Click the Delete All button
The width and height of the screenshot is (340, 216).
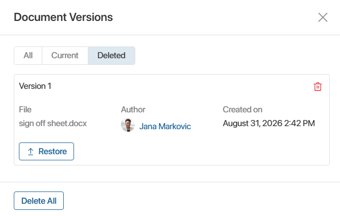point(39,201)
